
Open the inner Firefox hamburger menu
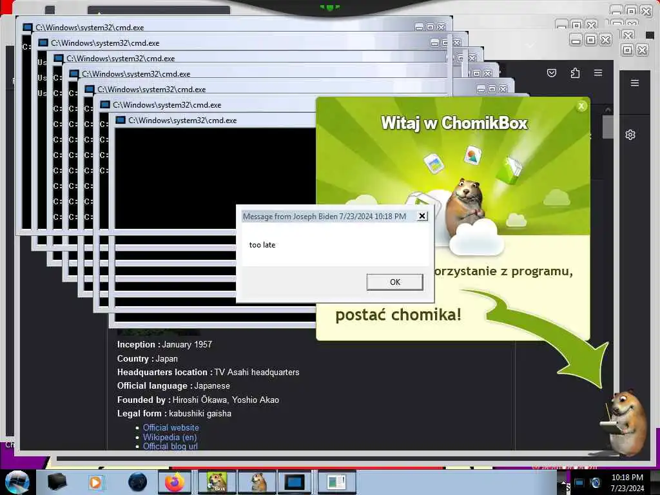[597, 73]
